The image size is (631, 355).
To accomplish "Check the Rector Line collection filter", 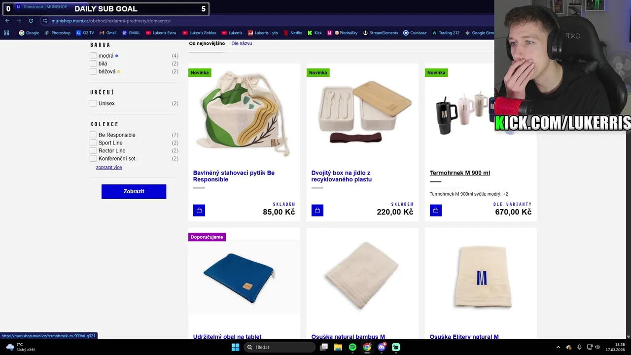I will pyautogui.click(x=93, y=151).
